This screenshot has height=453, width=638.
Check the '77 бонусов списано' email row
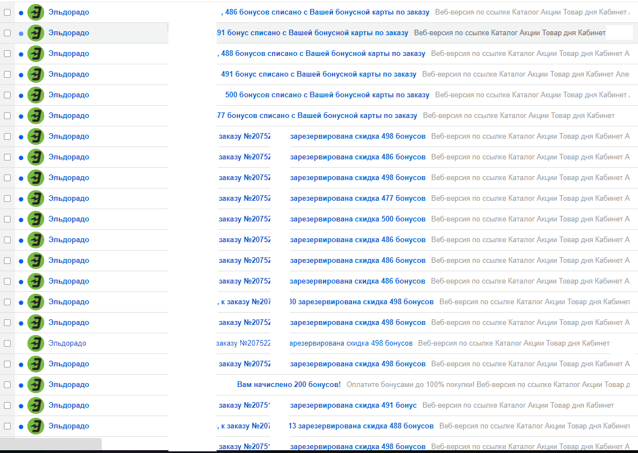[7, 116]
